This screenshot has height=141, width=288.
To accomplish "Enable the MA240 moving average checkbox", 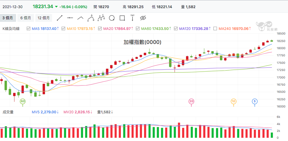I will coord(215,29).
